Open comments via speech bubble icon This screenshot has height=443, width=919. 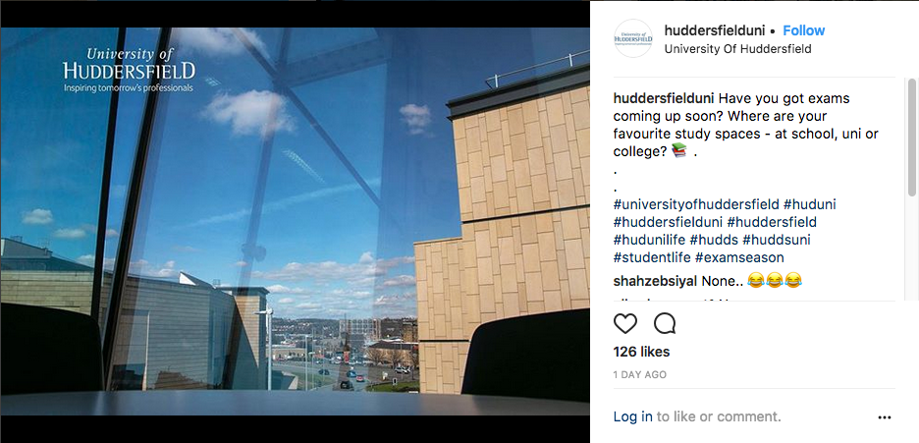click(665, 323)
